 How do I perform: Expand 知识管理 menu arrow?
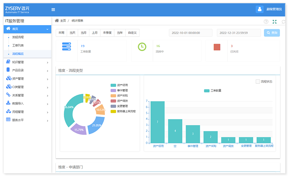pos(47,63)
